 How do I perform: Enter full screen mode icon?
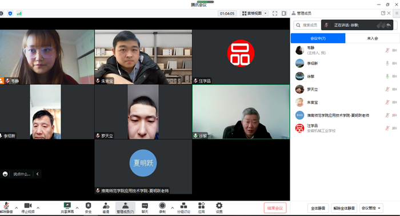(x=275, y=14)
